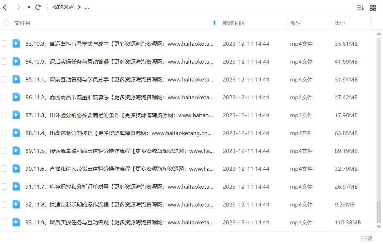The image size is (383, 244).
Task: Check the box for file 86.11.2
Action: (x=4, y=97)
